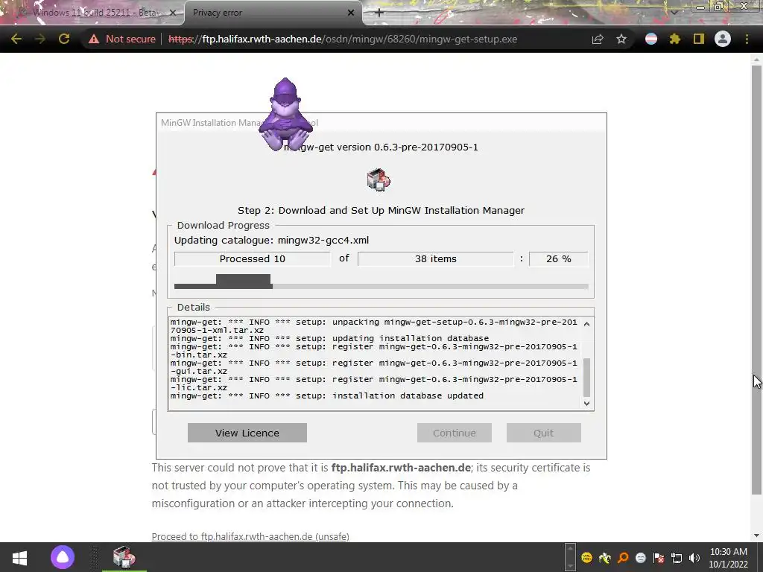
Task: Open the Extensions puzzle piece menu
Action: (675, 39)
